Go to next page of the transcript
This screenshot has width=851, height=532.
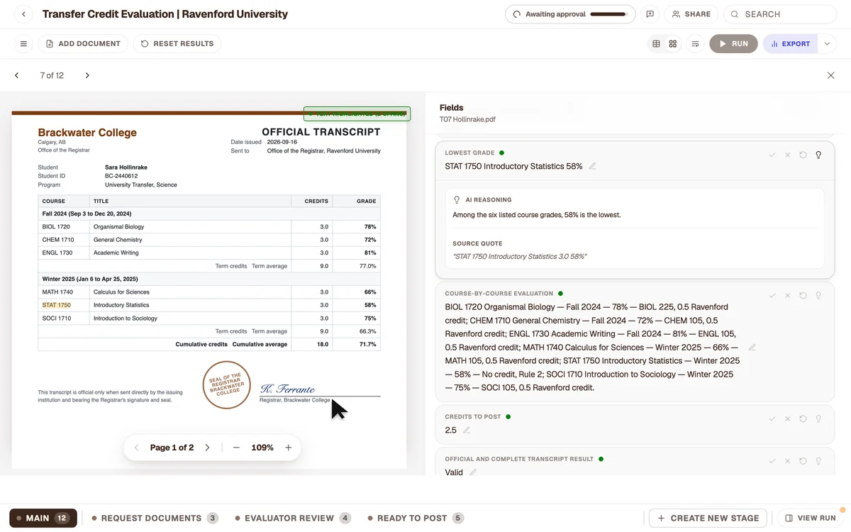coord(207,448)
